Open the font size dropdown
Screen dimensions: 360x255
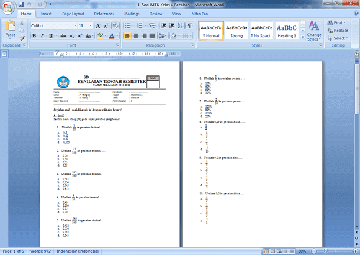tap(90, 26)
